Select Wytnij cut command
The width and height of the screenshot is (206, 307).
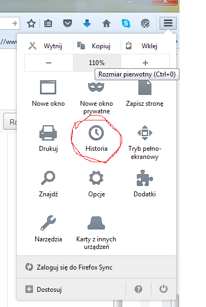click(x=45, y=46)
